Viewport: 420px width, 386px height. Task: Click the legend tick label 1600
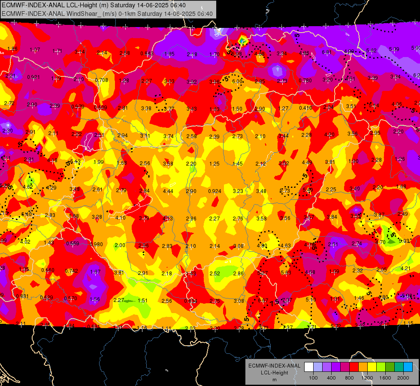[385, 378]
